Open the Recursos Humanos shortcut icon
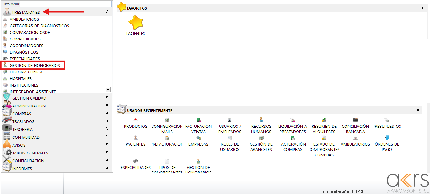430x194 pixels. point(261,120)
